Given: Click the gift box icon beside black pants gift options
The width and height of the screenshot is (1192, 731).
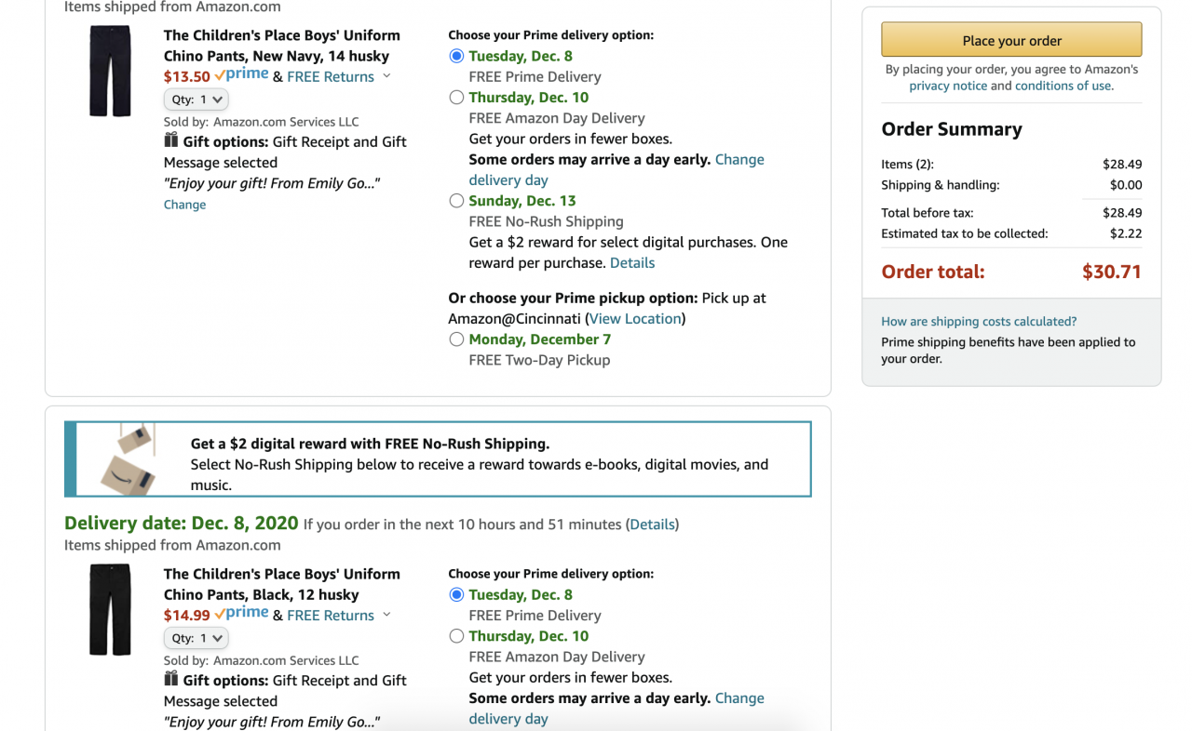Looking at the screenshot, I should [x=171, y=679].
